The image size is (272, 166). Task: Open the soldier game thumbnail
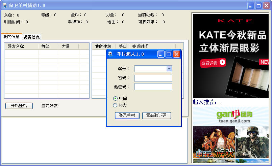(x=252, y=142)
